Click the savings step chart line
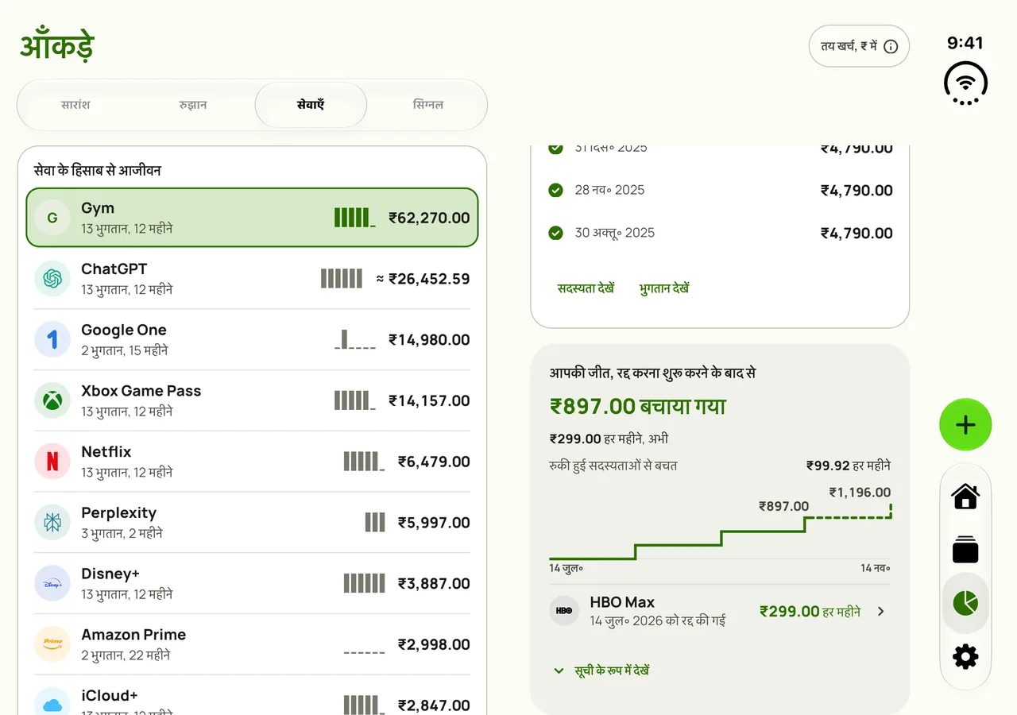The height and width of the screenshot is (715, 1017). pos(720,532)
